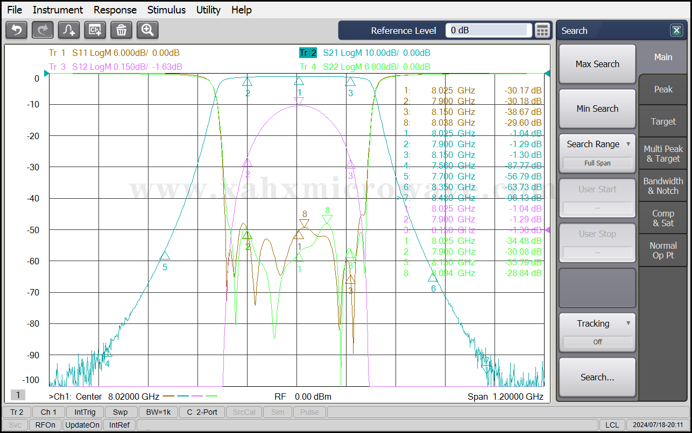Click the Add Trace icon
This screenshot has width=692, height=433.
(69, 30)
